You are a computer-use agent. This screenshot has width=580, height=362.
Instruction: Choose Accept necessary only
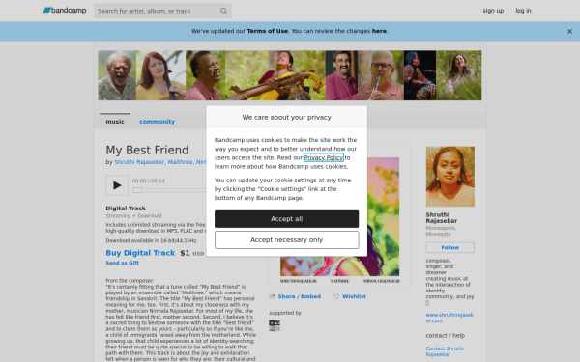287,240
